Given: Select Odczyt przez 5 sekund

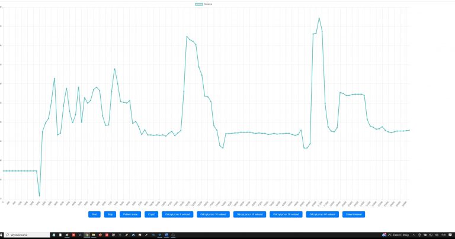Looking at the screenshot, I should (x=176, y=214).
